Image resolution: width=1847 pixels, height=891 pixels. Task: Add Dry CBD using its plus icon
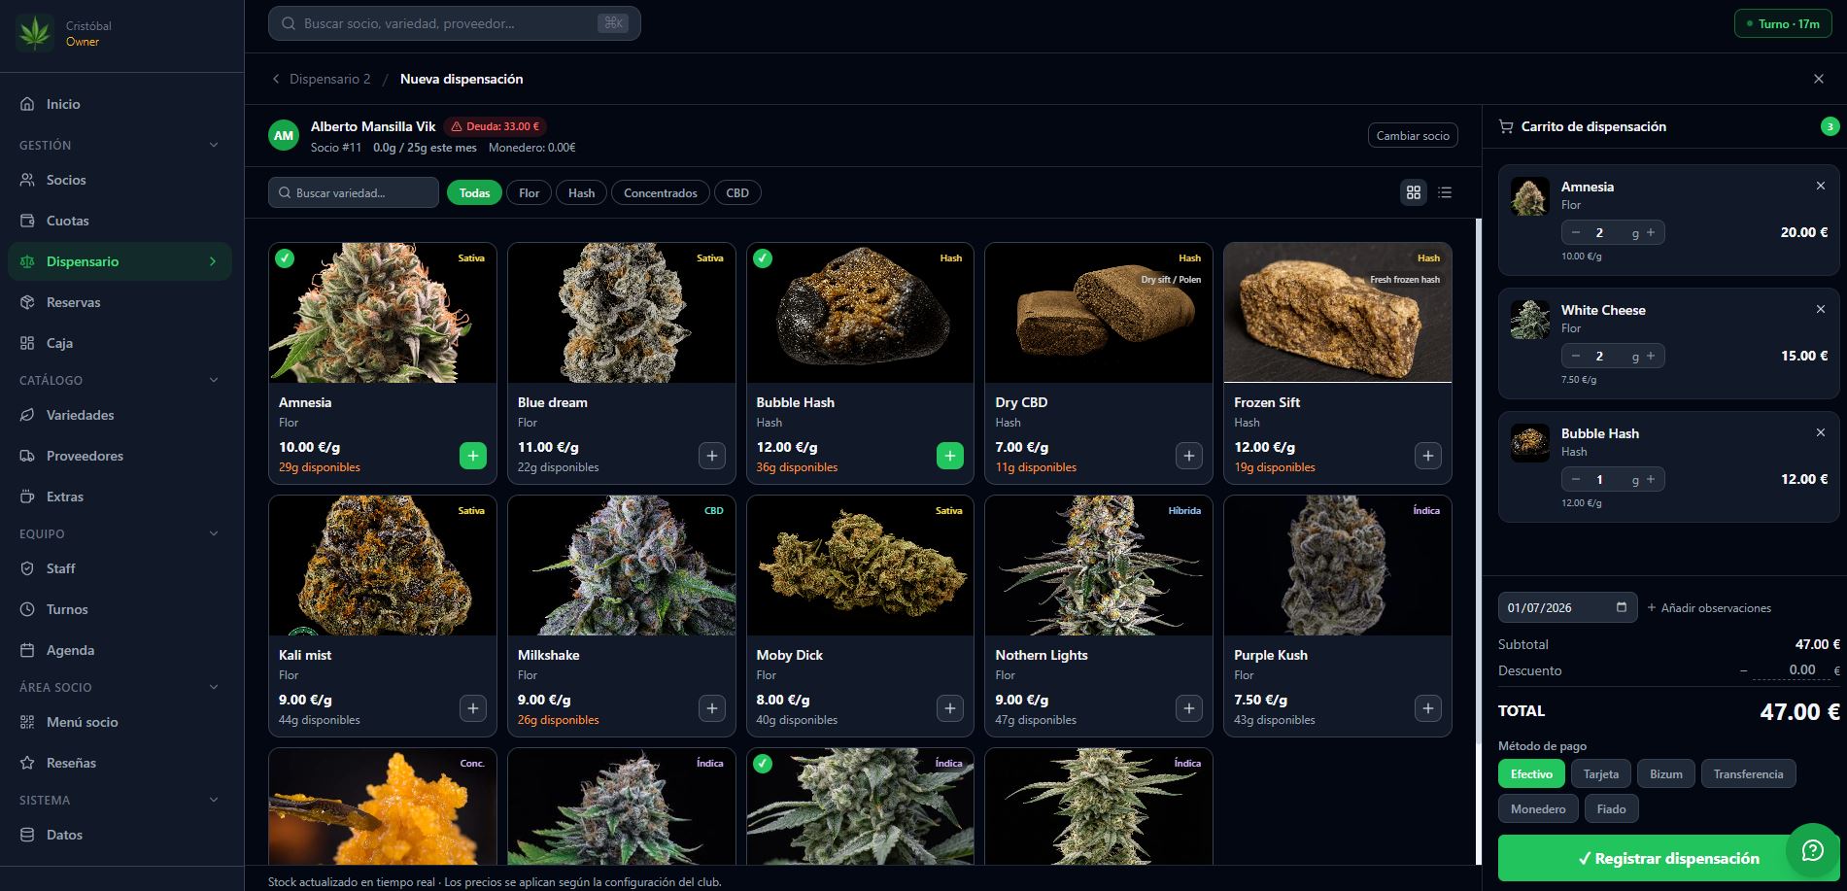[1189, 456]
